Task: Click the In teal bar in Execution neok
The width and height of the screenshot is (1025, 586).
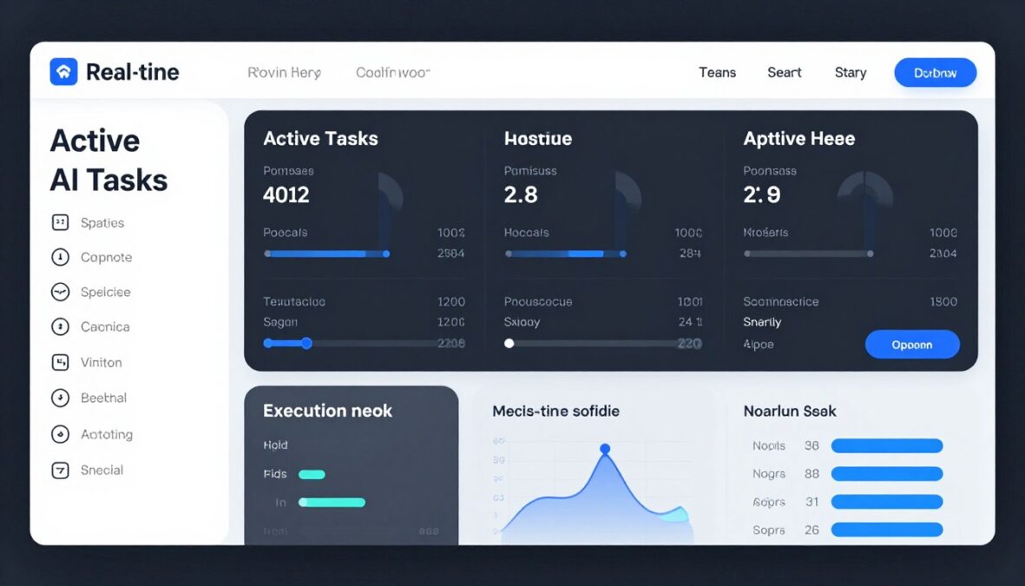Action: tap(332, 503)
